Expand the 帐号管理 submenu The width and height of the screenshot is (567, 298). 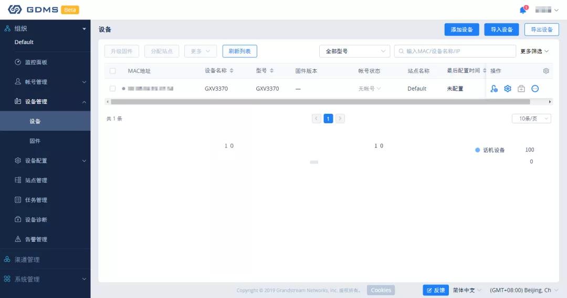coord(84,82)
